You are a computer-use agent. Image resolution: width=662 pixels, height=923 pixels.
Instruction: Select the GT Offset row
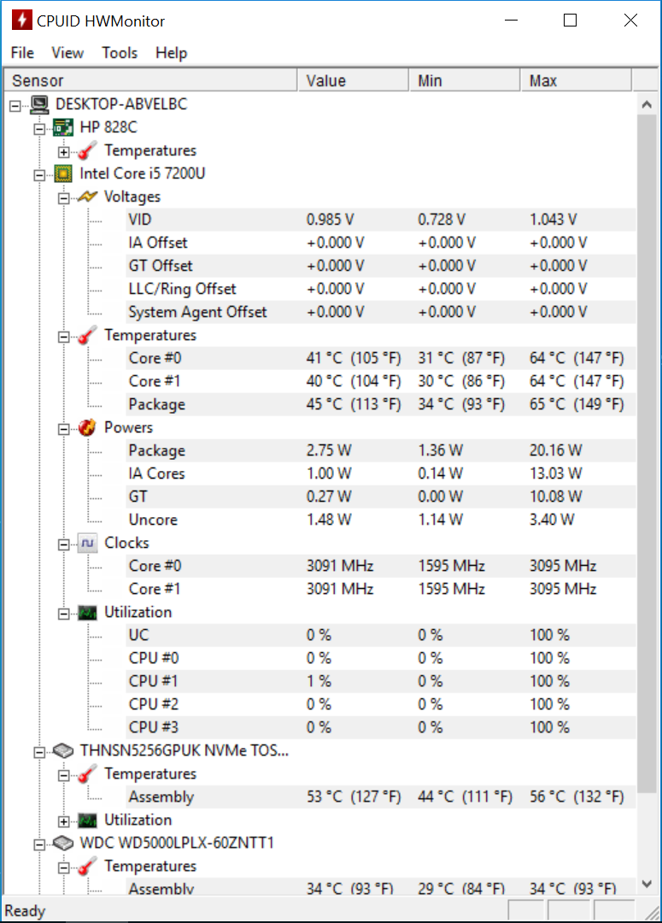(x=381, y=266)
